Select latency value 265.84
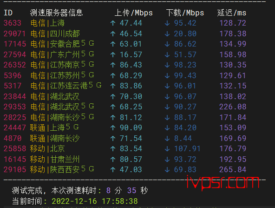Image resolution: width=275 pixels, height=208 pixels. [233, 169]
